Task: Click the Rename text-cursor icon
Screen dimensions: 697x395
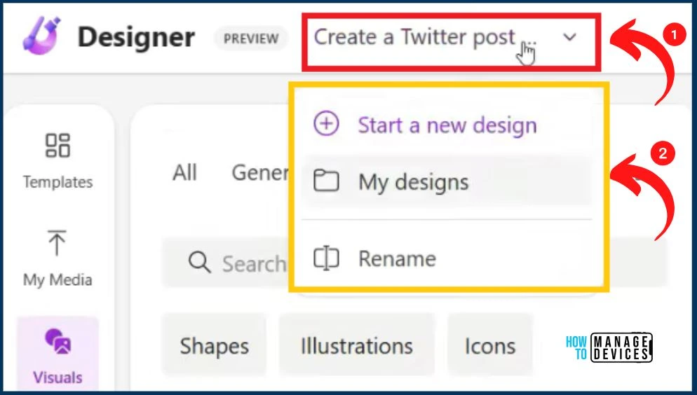Action: 326,258
